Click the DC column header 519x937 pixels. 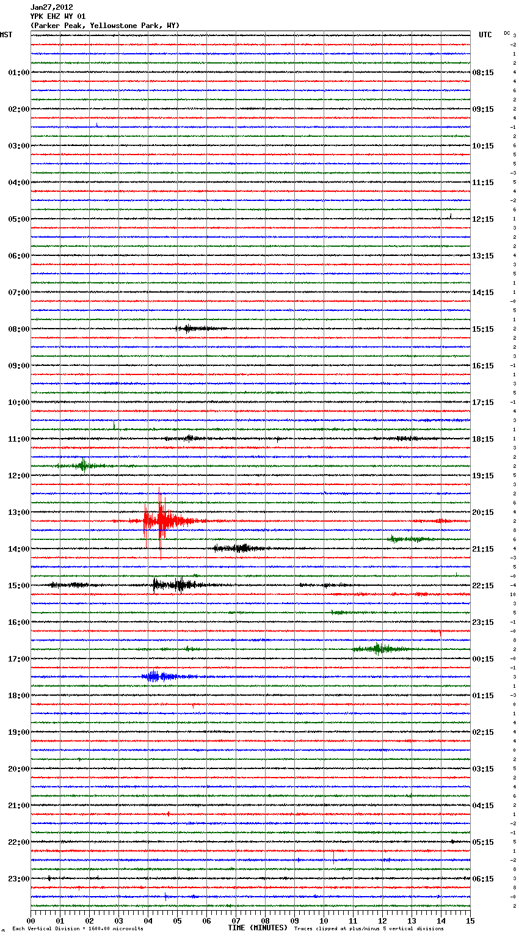pos(507,32)
